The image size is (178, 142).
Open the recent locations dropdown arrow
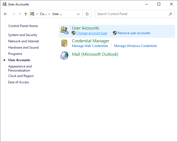(x=20, y=14)
